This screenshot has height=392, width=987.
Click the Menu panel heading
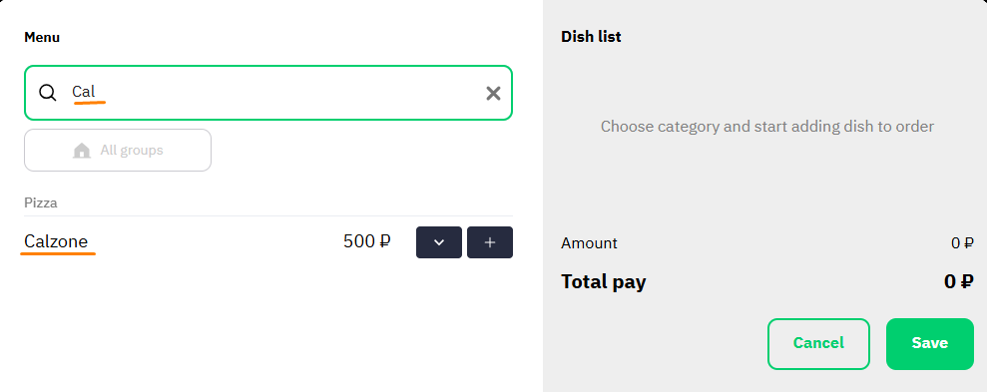(x=42, y=37)
